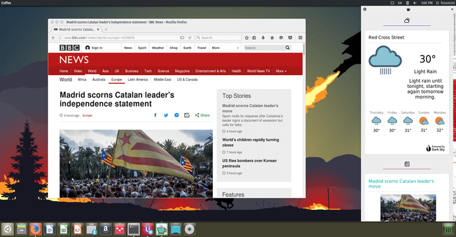Open Trash in the dock
456x237 pixels.
[x=448, y=229]
